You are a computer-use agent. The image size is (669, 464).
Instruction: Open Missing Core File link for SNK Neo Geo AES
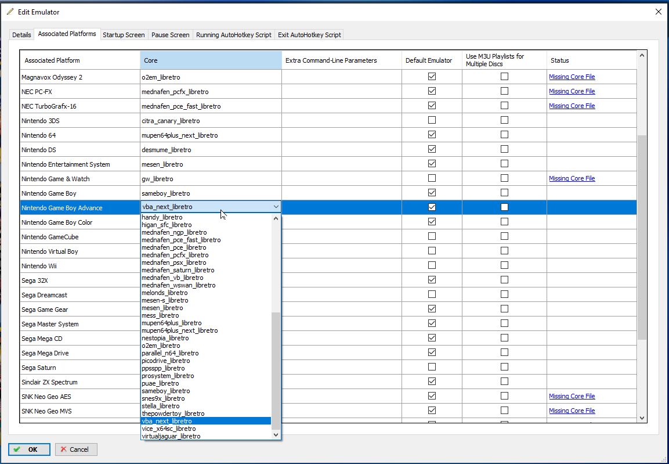click(x=572, y=396)
